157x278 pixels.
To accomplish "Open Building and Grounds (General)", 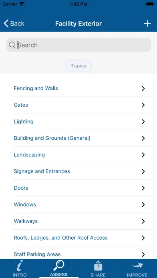I will [x=82, y=138].
